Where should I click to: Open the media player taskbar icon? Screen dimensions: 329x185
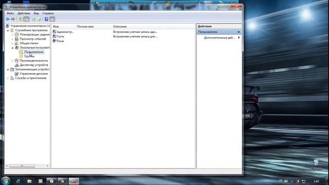[x=40, y=181]
